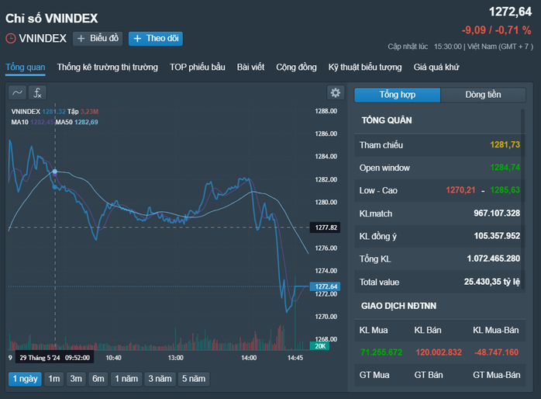Click the KLmatch value 967.107.328
The image size is (541, 399).
point(497,213)
